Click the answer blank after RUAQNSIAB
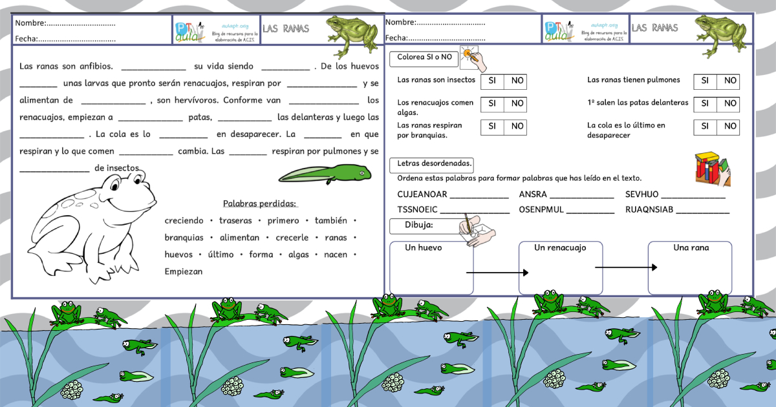 click(703, 210)
